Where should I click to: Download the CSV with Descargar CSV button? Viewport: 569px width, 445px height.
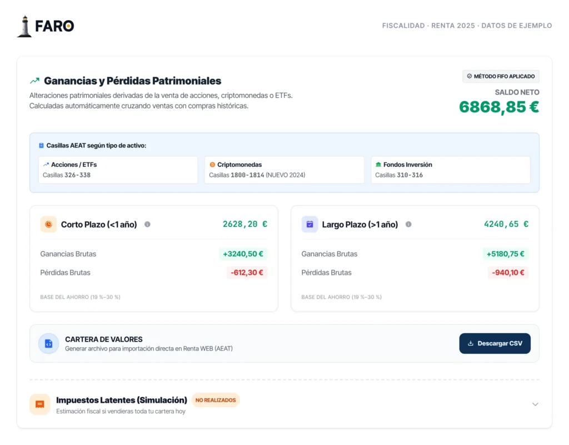(495, 343)
